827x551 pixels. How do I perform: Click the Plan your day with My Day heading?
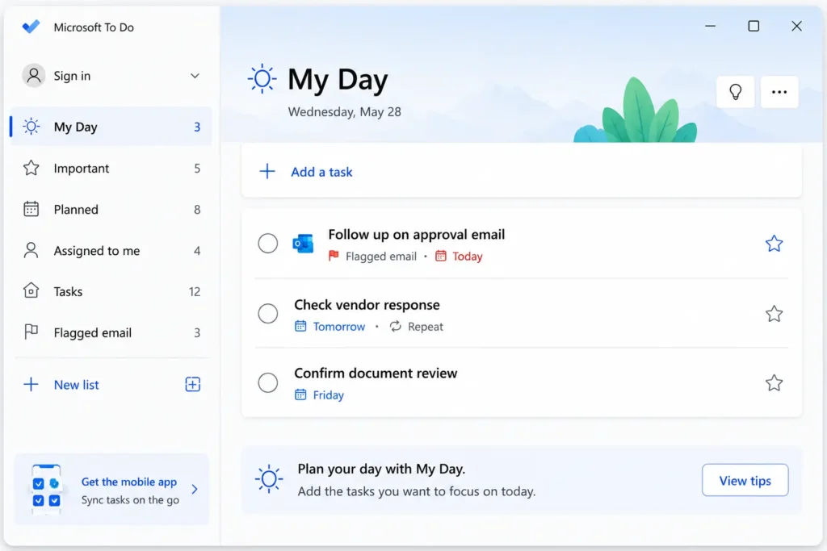pyautogui.click(x=381, y=469)
